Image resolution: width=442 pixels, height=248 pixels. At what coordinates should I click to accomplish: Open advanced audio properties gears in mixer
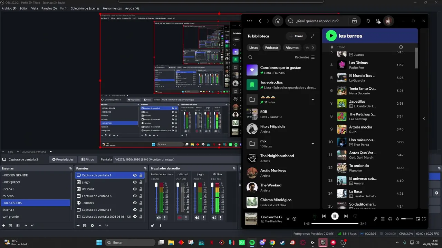[153, 226]
